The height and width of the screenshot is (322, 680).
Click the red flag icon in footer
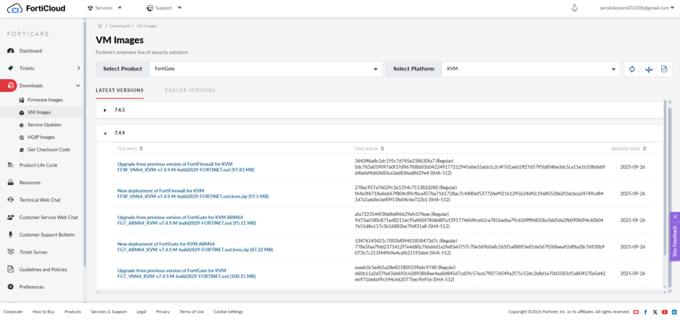[636, 311]
